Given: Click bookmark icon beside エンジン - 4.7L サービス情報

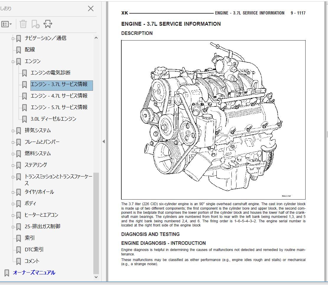Looking at the screenshot, I should tap(25, 96).
